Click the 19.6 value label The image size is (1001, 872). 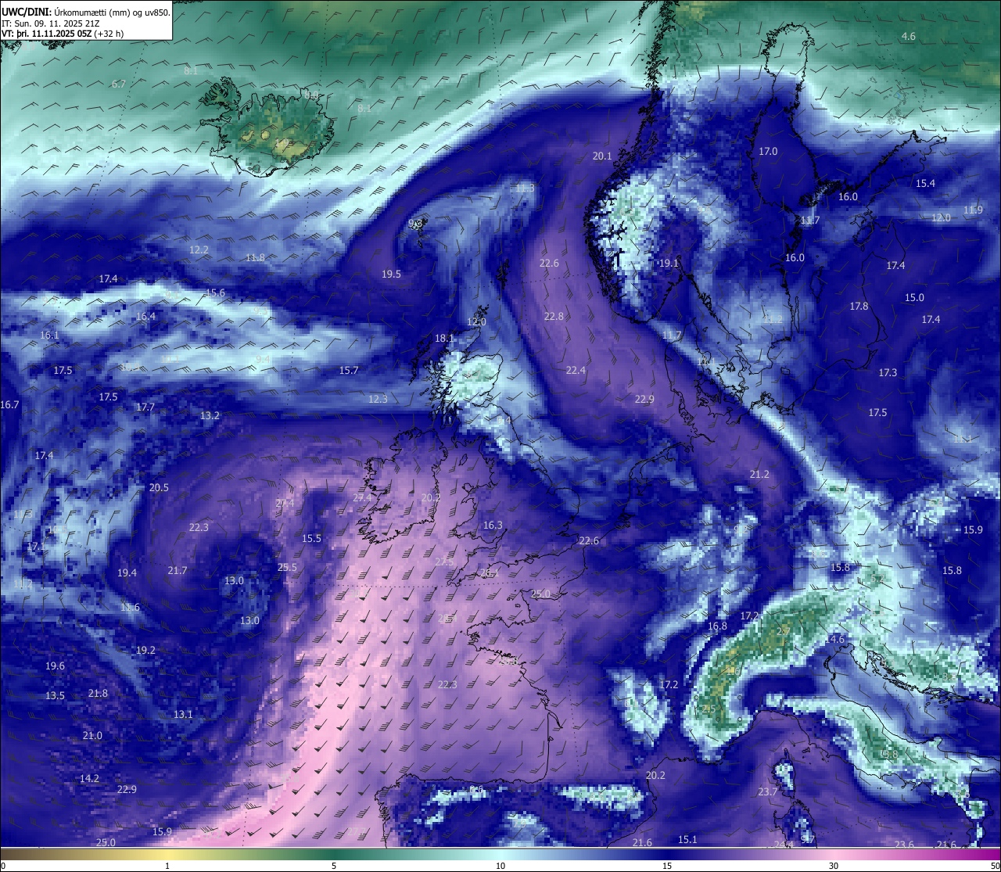[55, 666]
